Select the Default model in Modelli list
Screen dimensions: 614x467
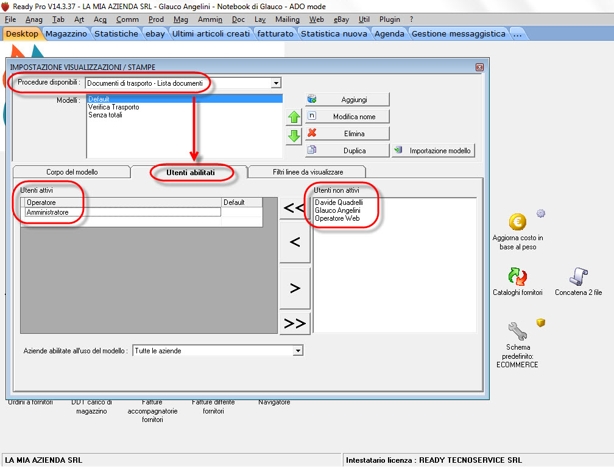pyautogui.click(x=185, y=99)
